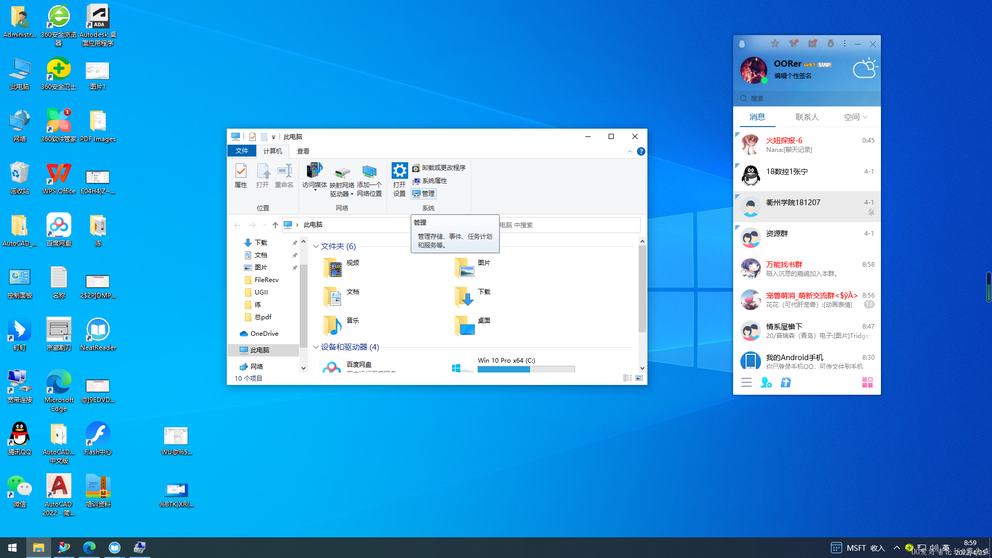992x558 pixels.
Task: Click the 此电脑 address bar path
Action: click(313, 225)
